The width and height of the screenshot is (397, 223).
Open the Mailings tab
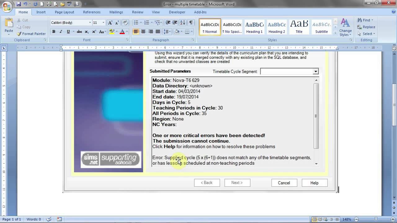point(116,12)
